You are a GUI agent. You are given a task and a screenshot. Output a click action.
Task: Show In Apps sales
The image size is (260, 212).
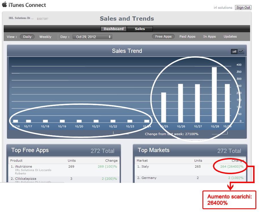210,36
